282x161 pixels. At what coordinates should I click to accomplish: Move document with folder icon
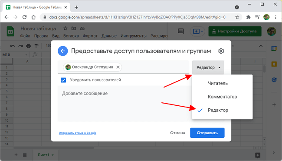click(x=74, y=28)
